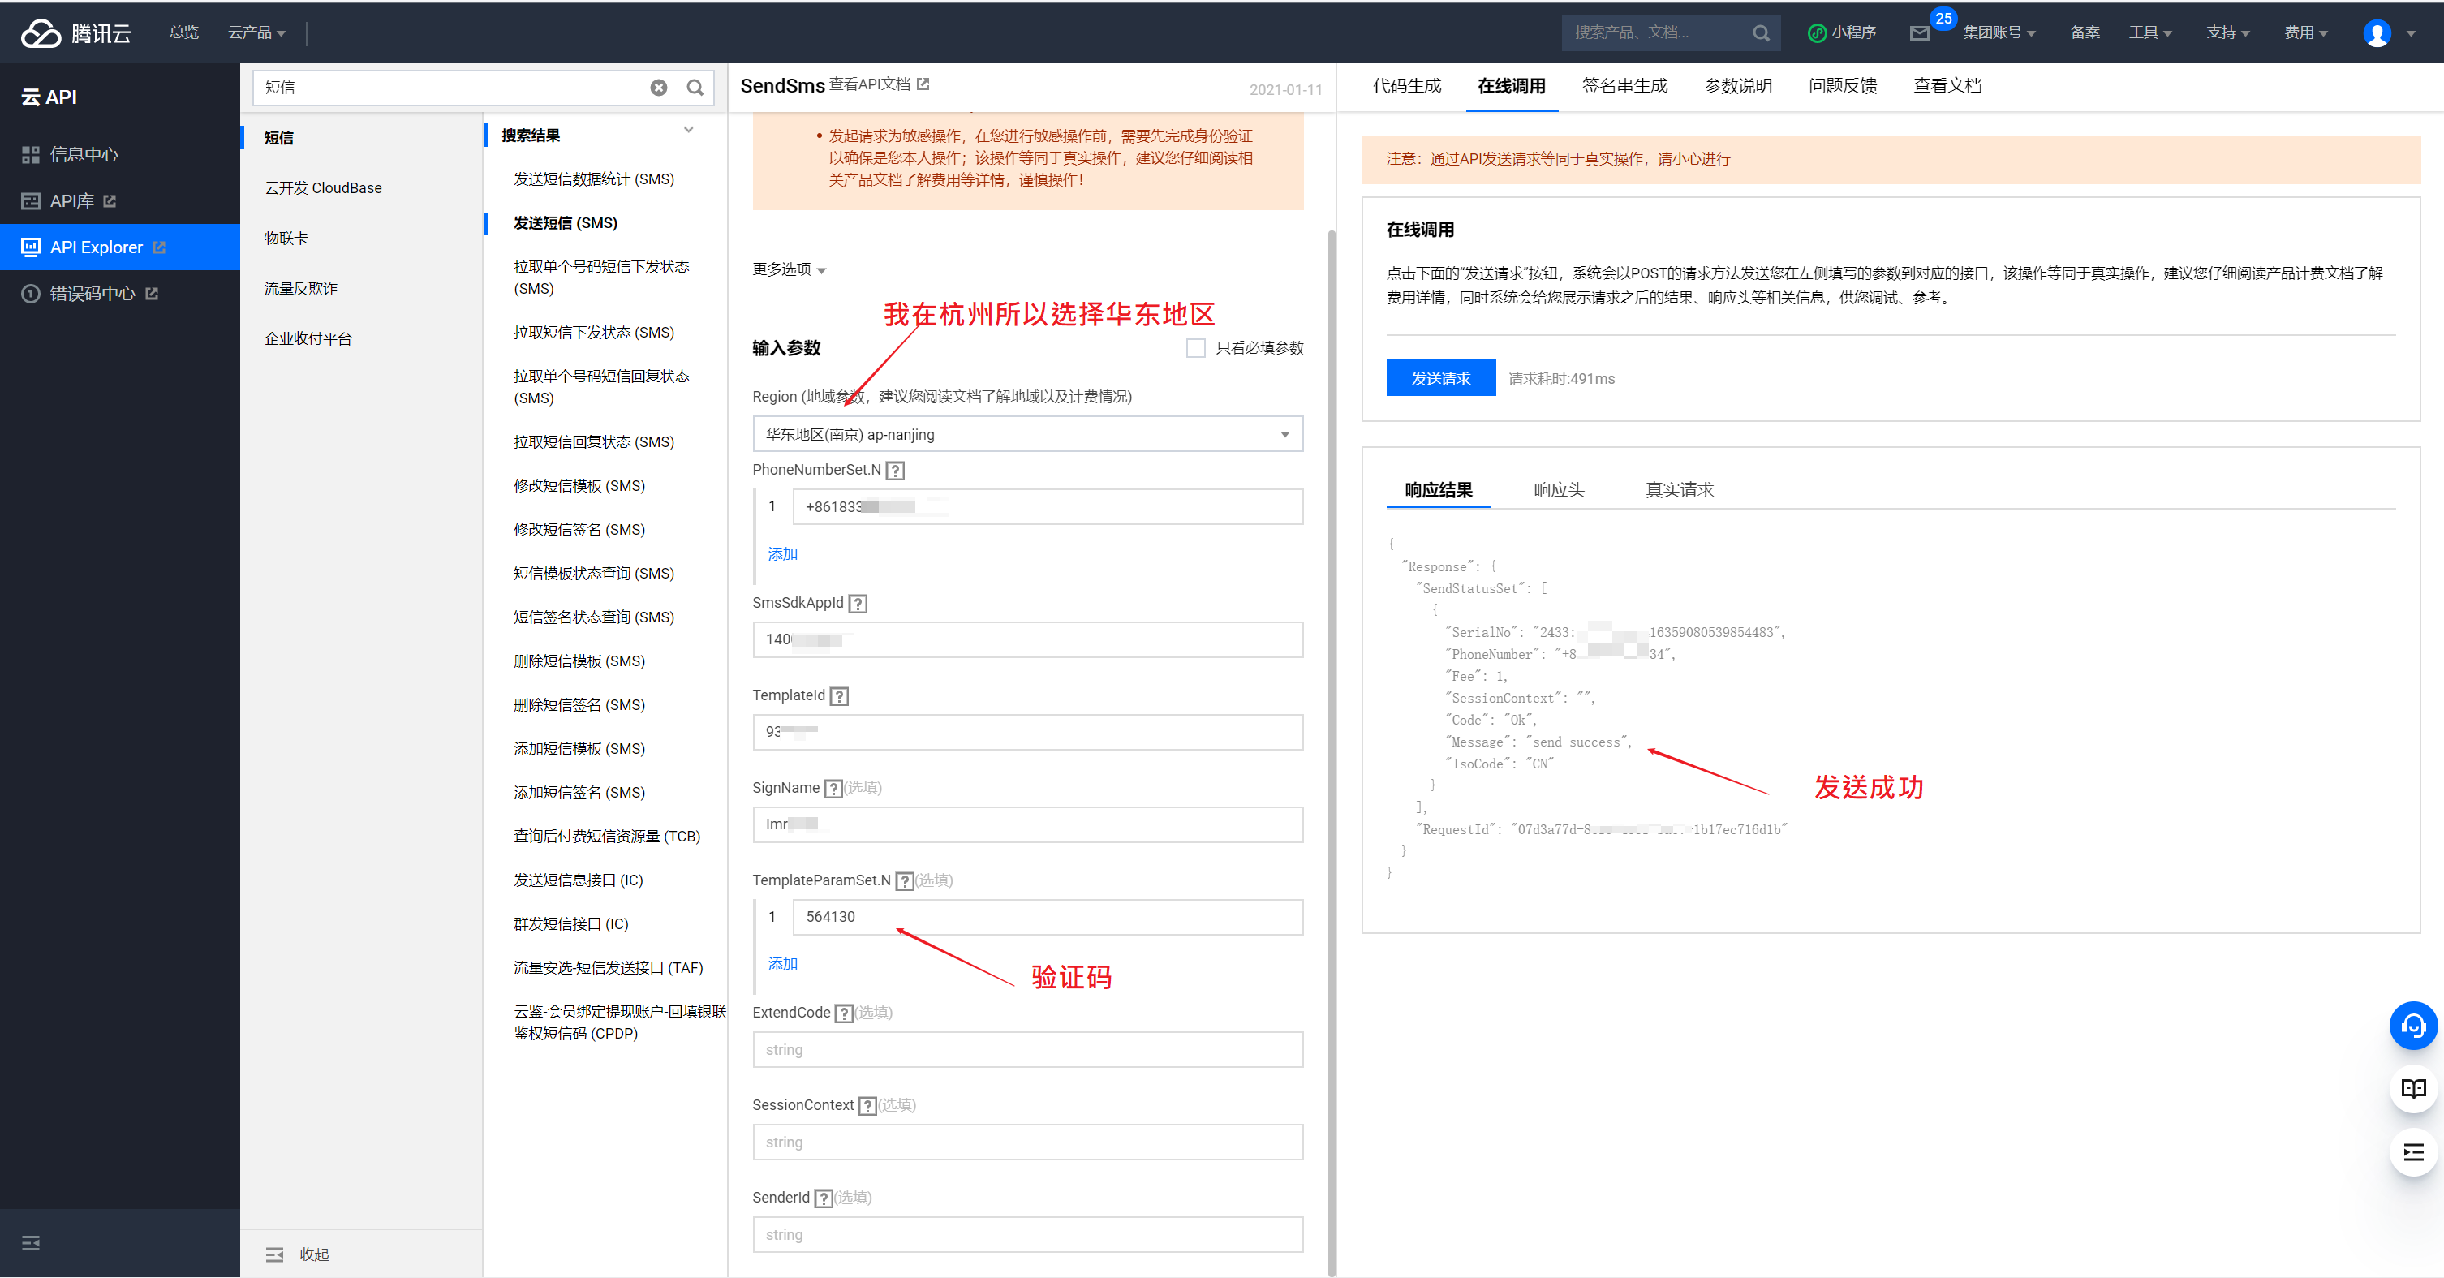The image size is (2444, 1278).
Task: Open the Region dropdown 华东地区(南京)
Action: pyautogui.click(x=1027, y=435)
